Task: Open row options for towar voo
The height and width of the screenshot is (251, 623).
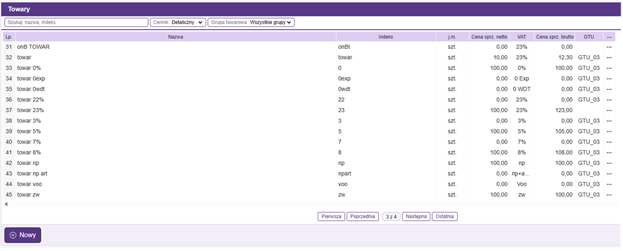Action: [x=609, y=184]
